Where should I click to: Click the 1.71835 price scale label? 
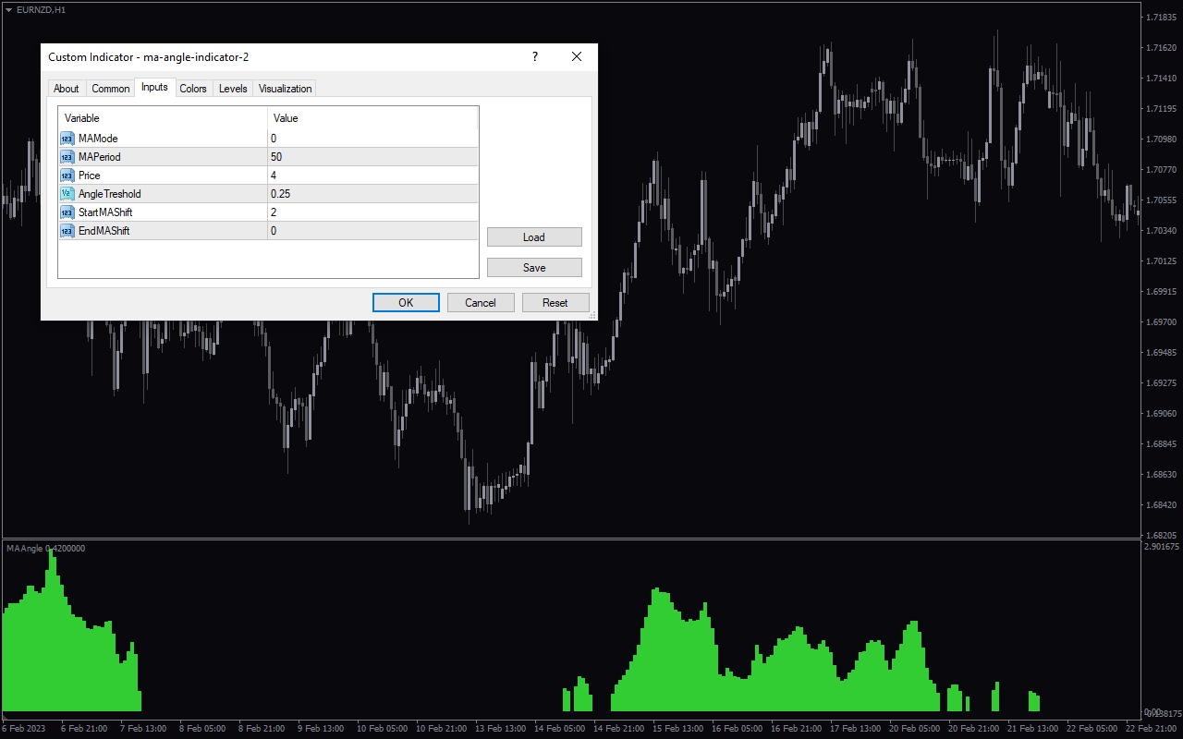pos(1160,18)
